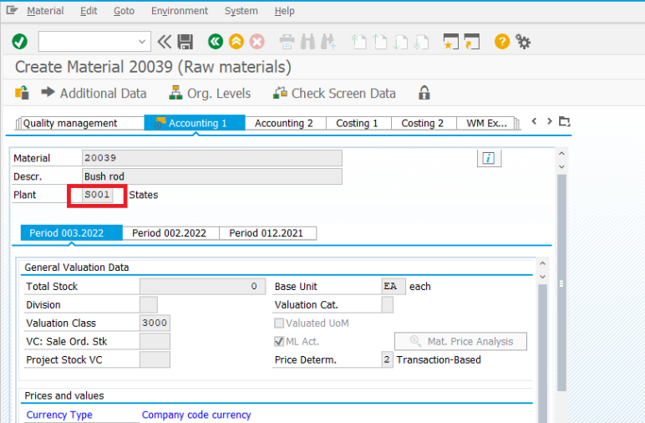The image size is (645, 423).
Task: Click the Mat. Price Analysis button
Action: [x=460, y=341]
